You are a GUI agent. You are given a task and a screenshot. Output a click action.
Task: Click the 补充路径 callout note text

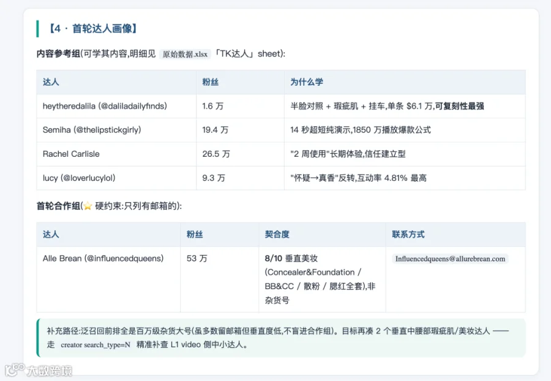tap(277, 338)
